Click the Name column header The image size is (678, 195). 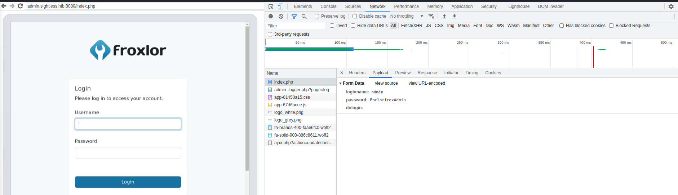301,73
